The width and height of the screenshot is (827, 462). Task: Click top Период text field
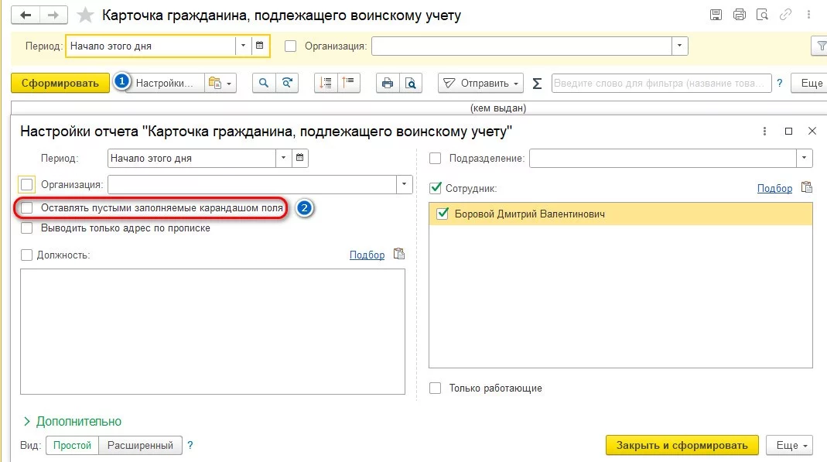click(151, 46)
